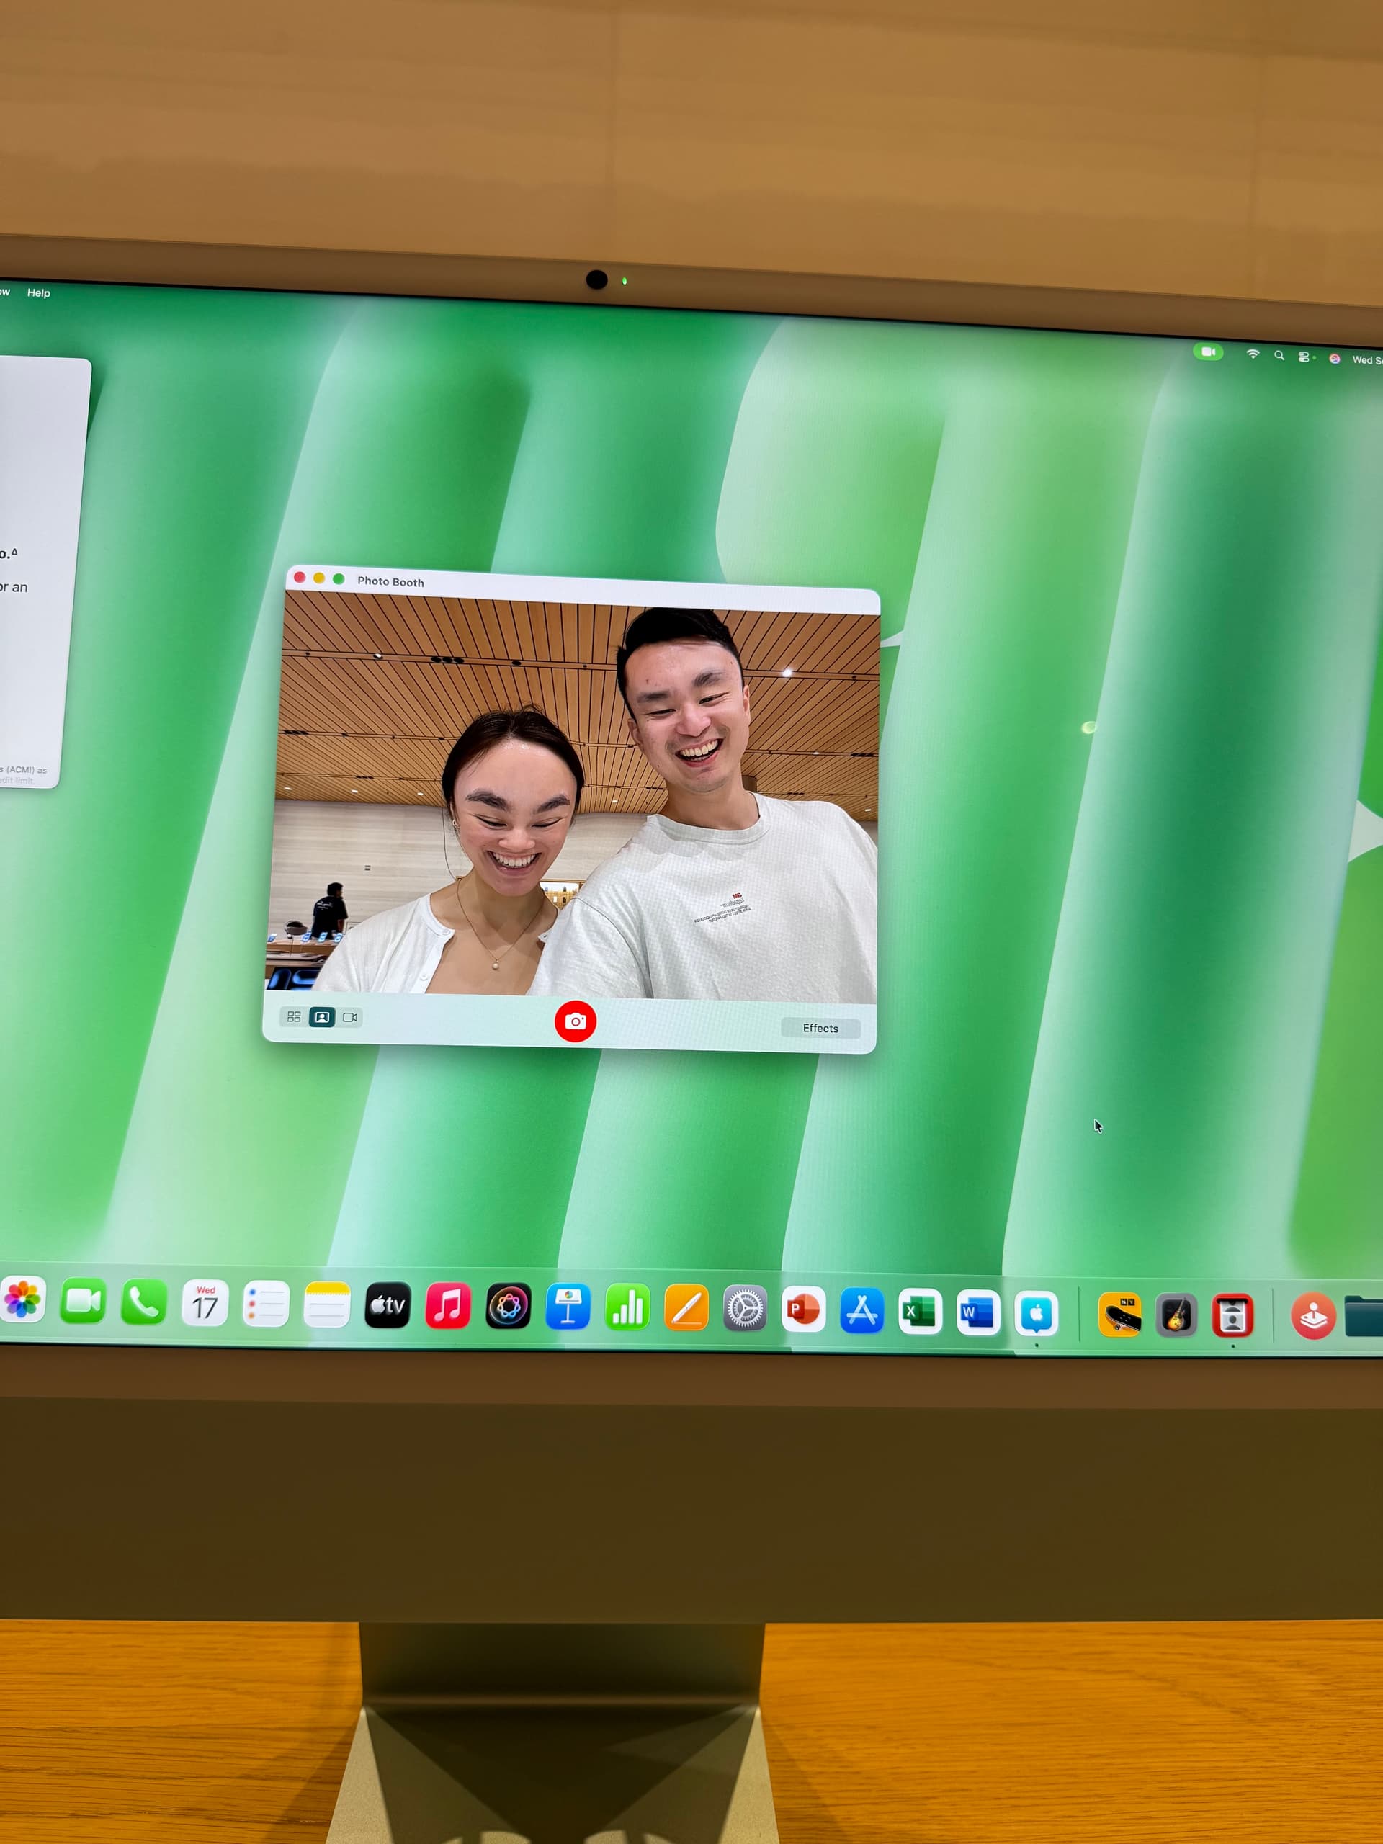Click the menu bar date and time
Viewport: 1383px width, 1844px height.
pyautogui.click(x=1367, y=360)
